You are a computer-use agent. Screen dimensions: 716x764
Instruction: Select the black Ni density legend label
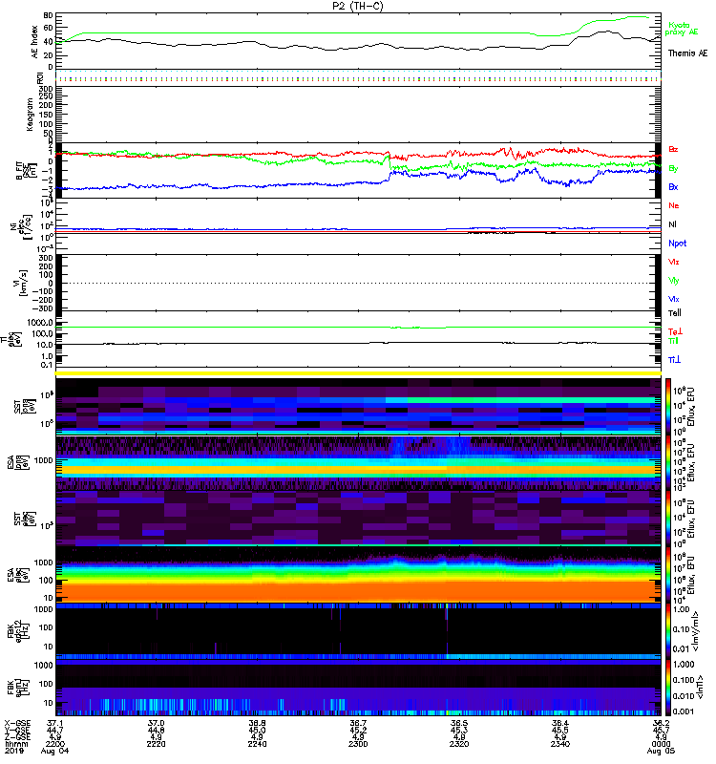pyautogui.click(x=672, y=224)
